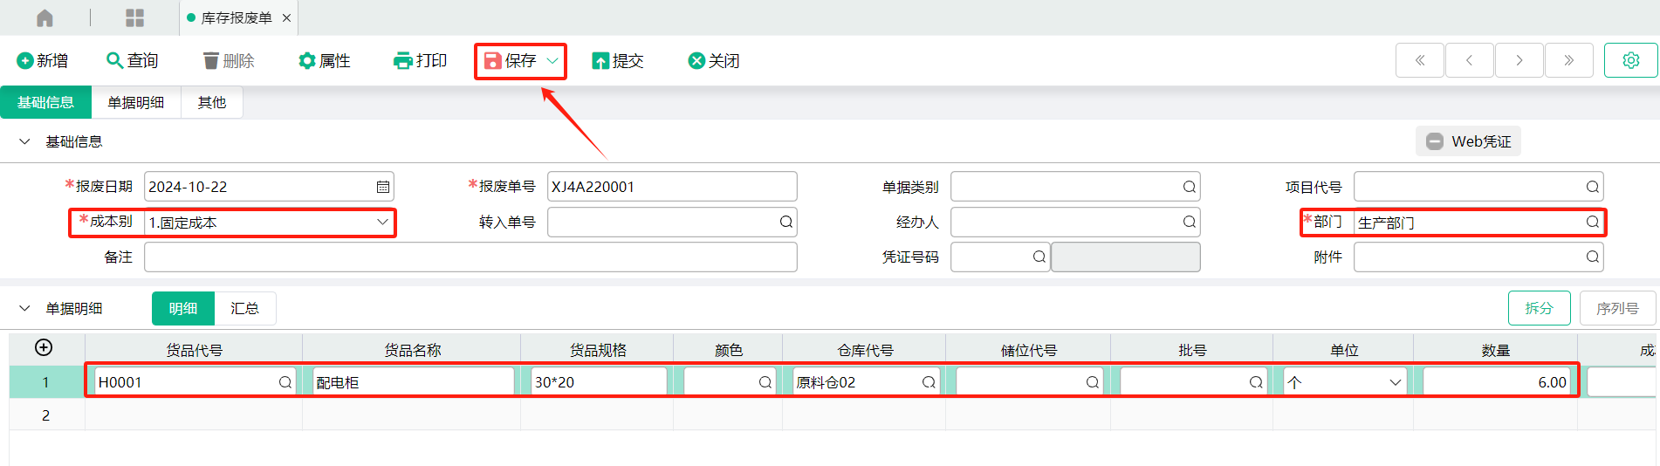The height and width of the screenshot is (466, 1660).
Task: Collapse the 基础信息 section chevron
Action: pyautogui.click(x=24, y=141)
